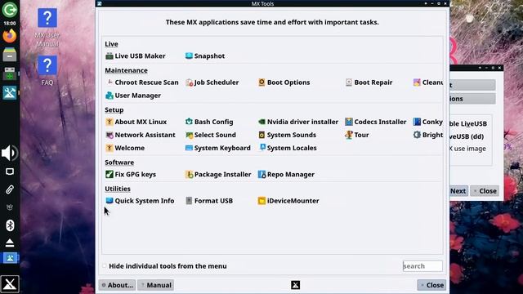
Task: Open Network Assistant
Action: tap(140, 135)
